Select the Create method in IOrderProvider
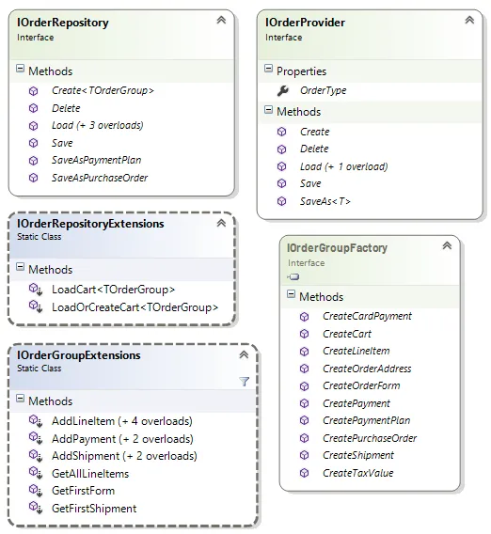 (314, 132)
